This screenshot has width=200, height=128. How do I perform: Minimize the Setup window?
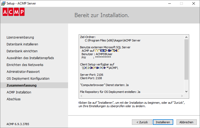[170, 3]
